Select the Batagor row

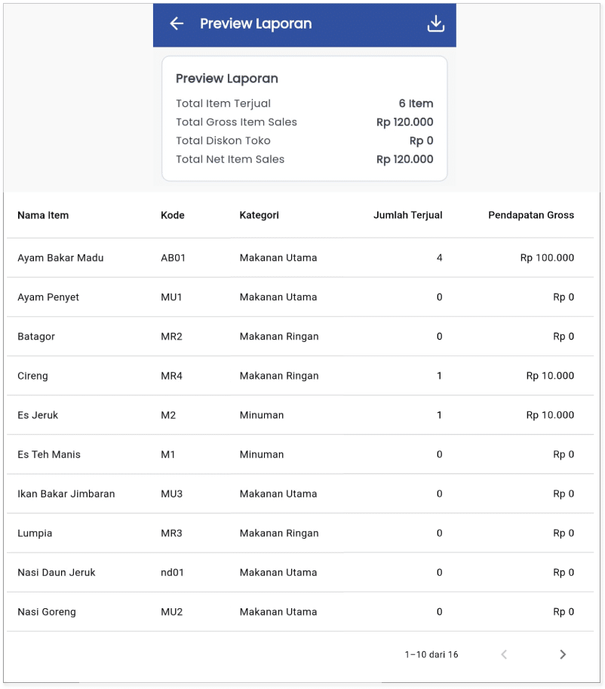click(300, 337)
